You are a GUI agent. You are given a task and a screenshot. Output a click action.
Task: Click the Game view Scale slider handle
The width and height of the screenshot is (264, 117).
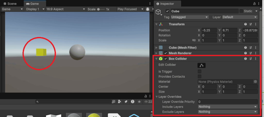tap(98, 9)
